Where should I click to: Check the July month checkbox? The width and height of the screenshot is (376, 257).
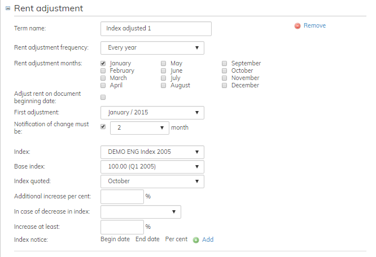(x=164, y=78)
